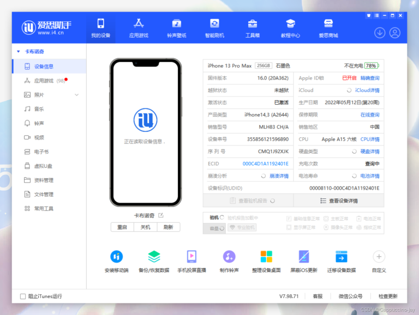Open the 屏蔽iOS更新 icon
Viewport: 419px width, 315px height.
click(304, 257)
